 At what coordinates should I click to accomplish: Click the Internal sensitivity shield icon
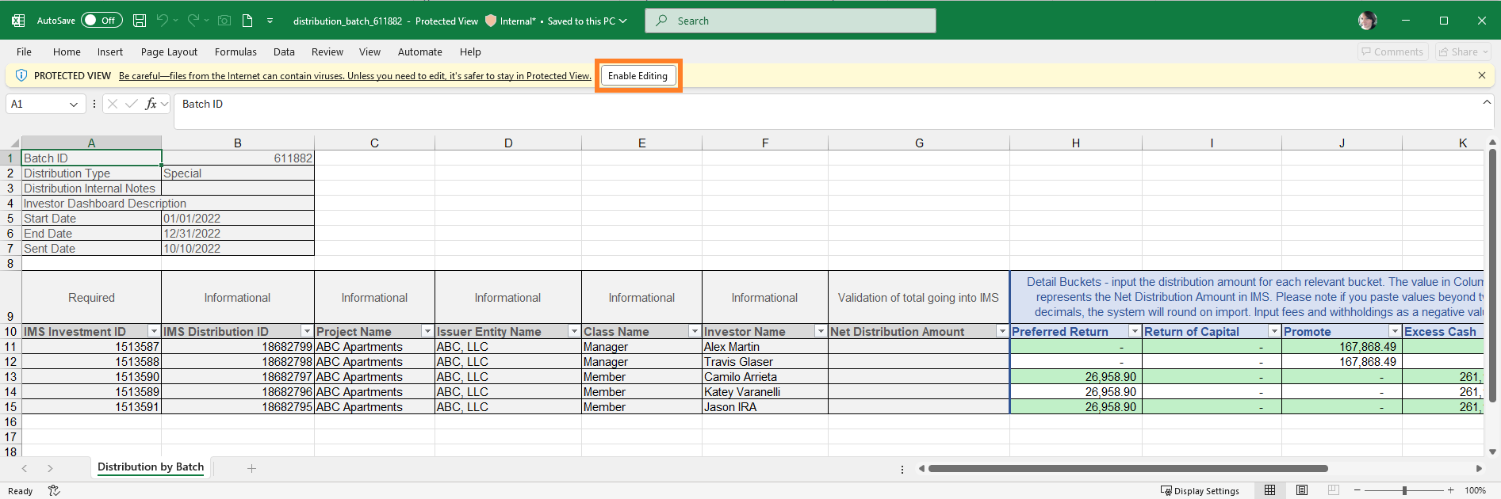[x=491, y=21]
